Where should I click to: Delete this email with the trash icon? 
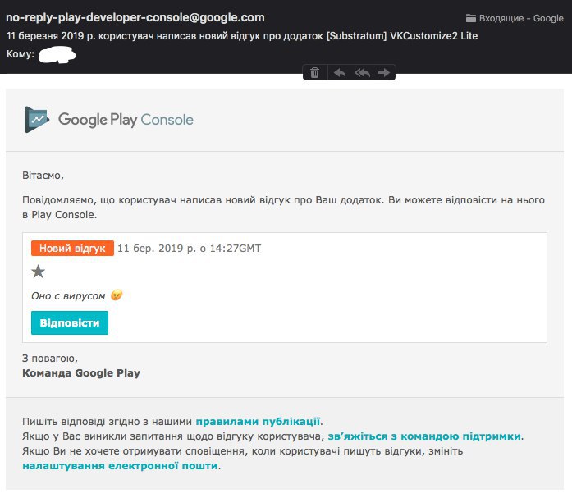[x=314, y=73]
